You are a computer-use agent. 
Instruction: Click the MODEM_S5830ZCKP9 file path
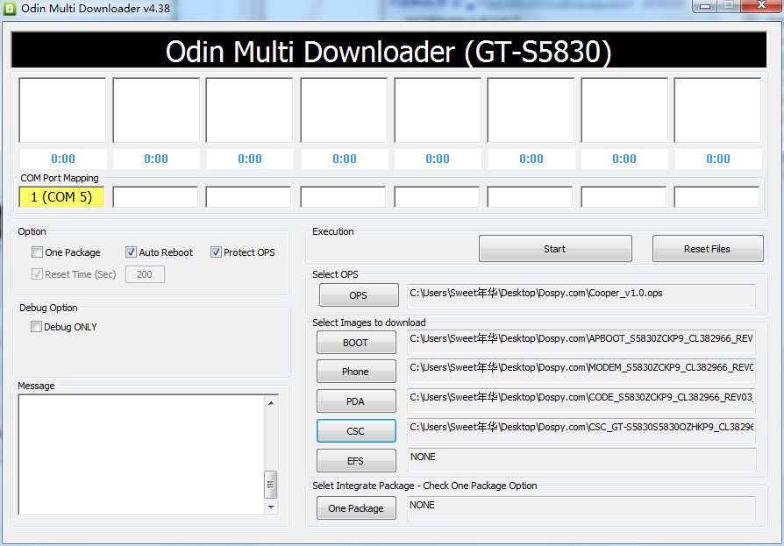click(581, 372)
